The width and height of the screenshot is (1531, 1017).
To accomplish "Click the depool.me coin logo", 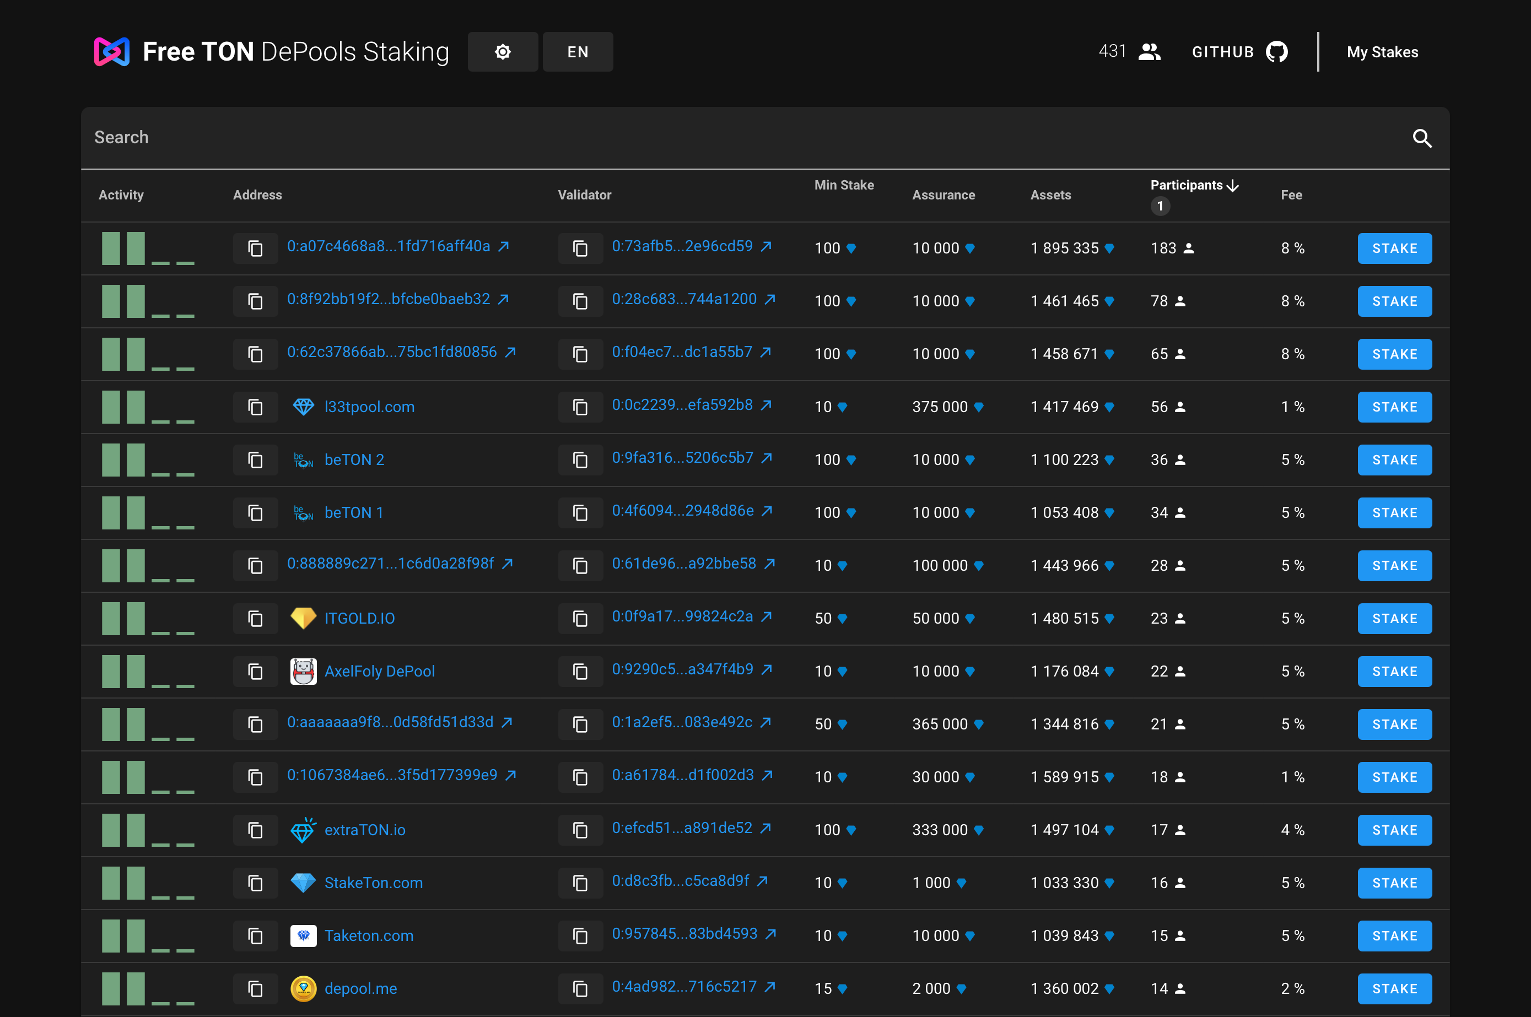I will [x=303, y=988].
